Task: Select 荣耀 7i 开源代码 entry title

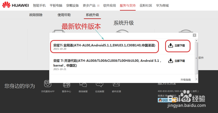Action: (107, 63)
